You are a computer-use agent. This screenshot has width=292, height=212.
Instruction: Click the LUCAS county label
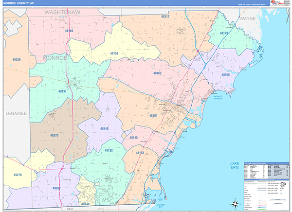[x=100, y=209]
